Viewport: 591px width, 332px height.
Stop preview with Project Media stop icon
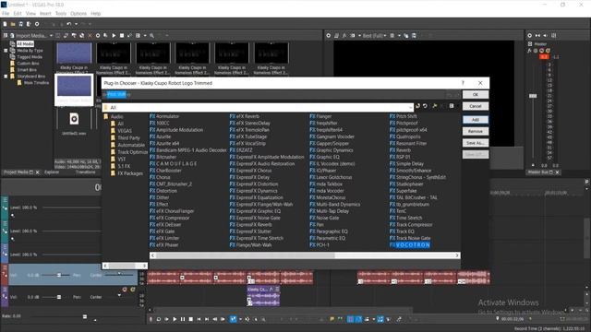[x=122, y=35]
